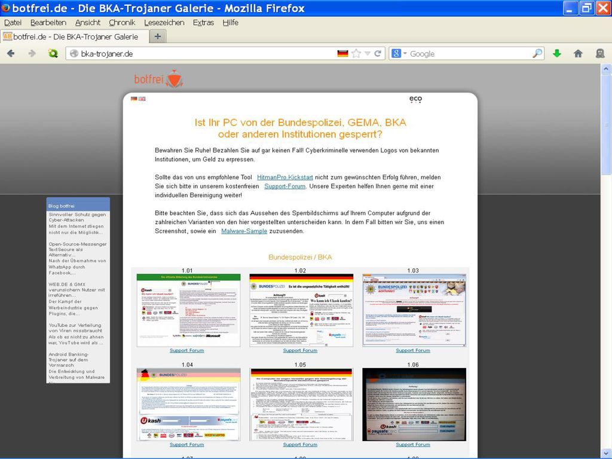This screenshot has height=459, width=612.
Task: Open the Google search engine selector
Action: [x=399, y=53]
